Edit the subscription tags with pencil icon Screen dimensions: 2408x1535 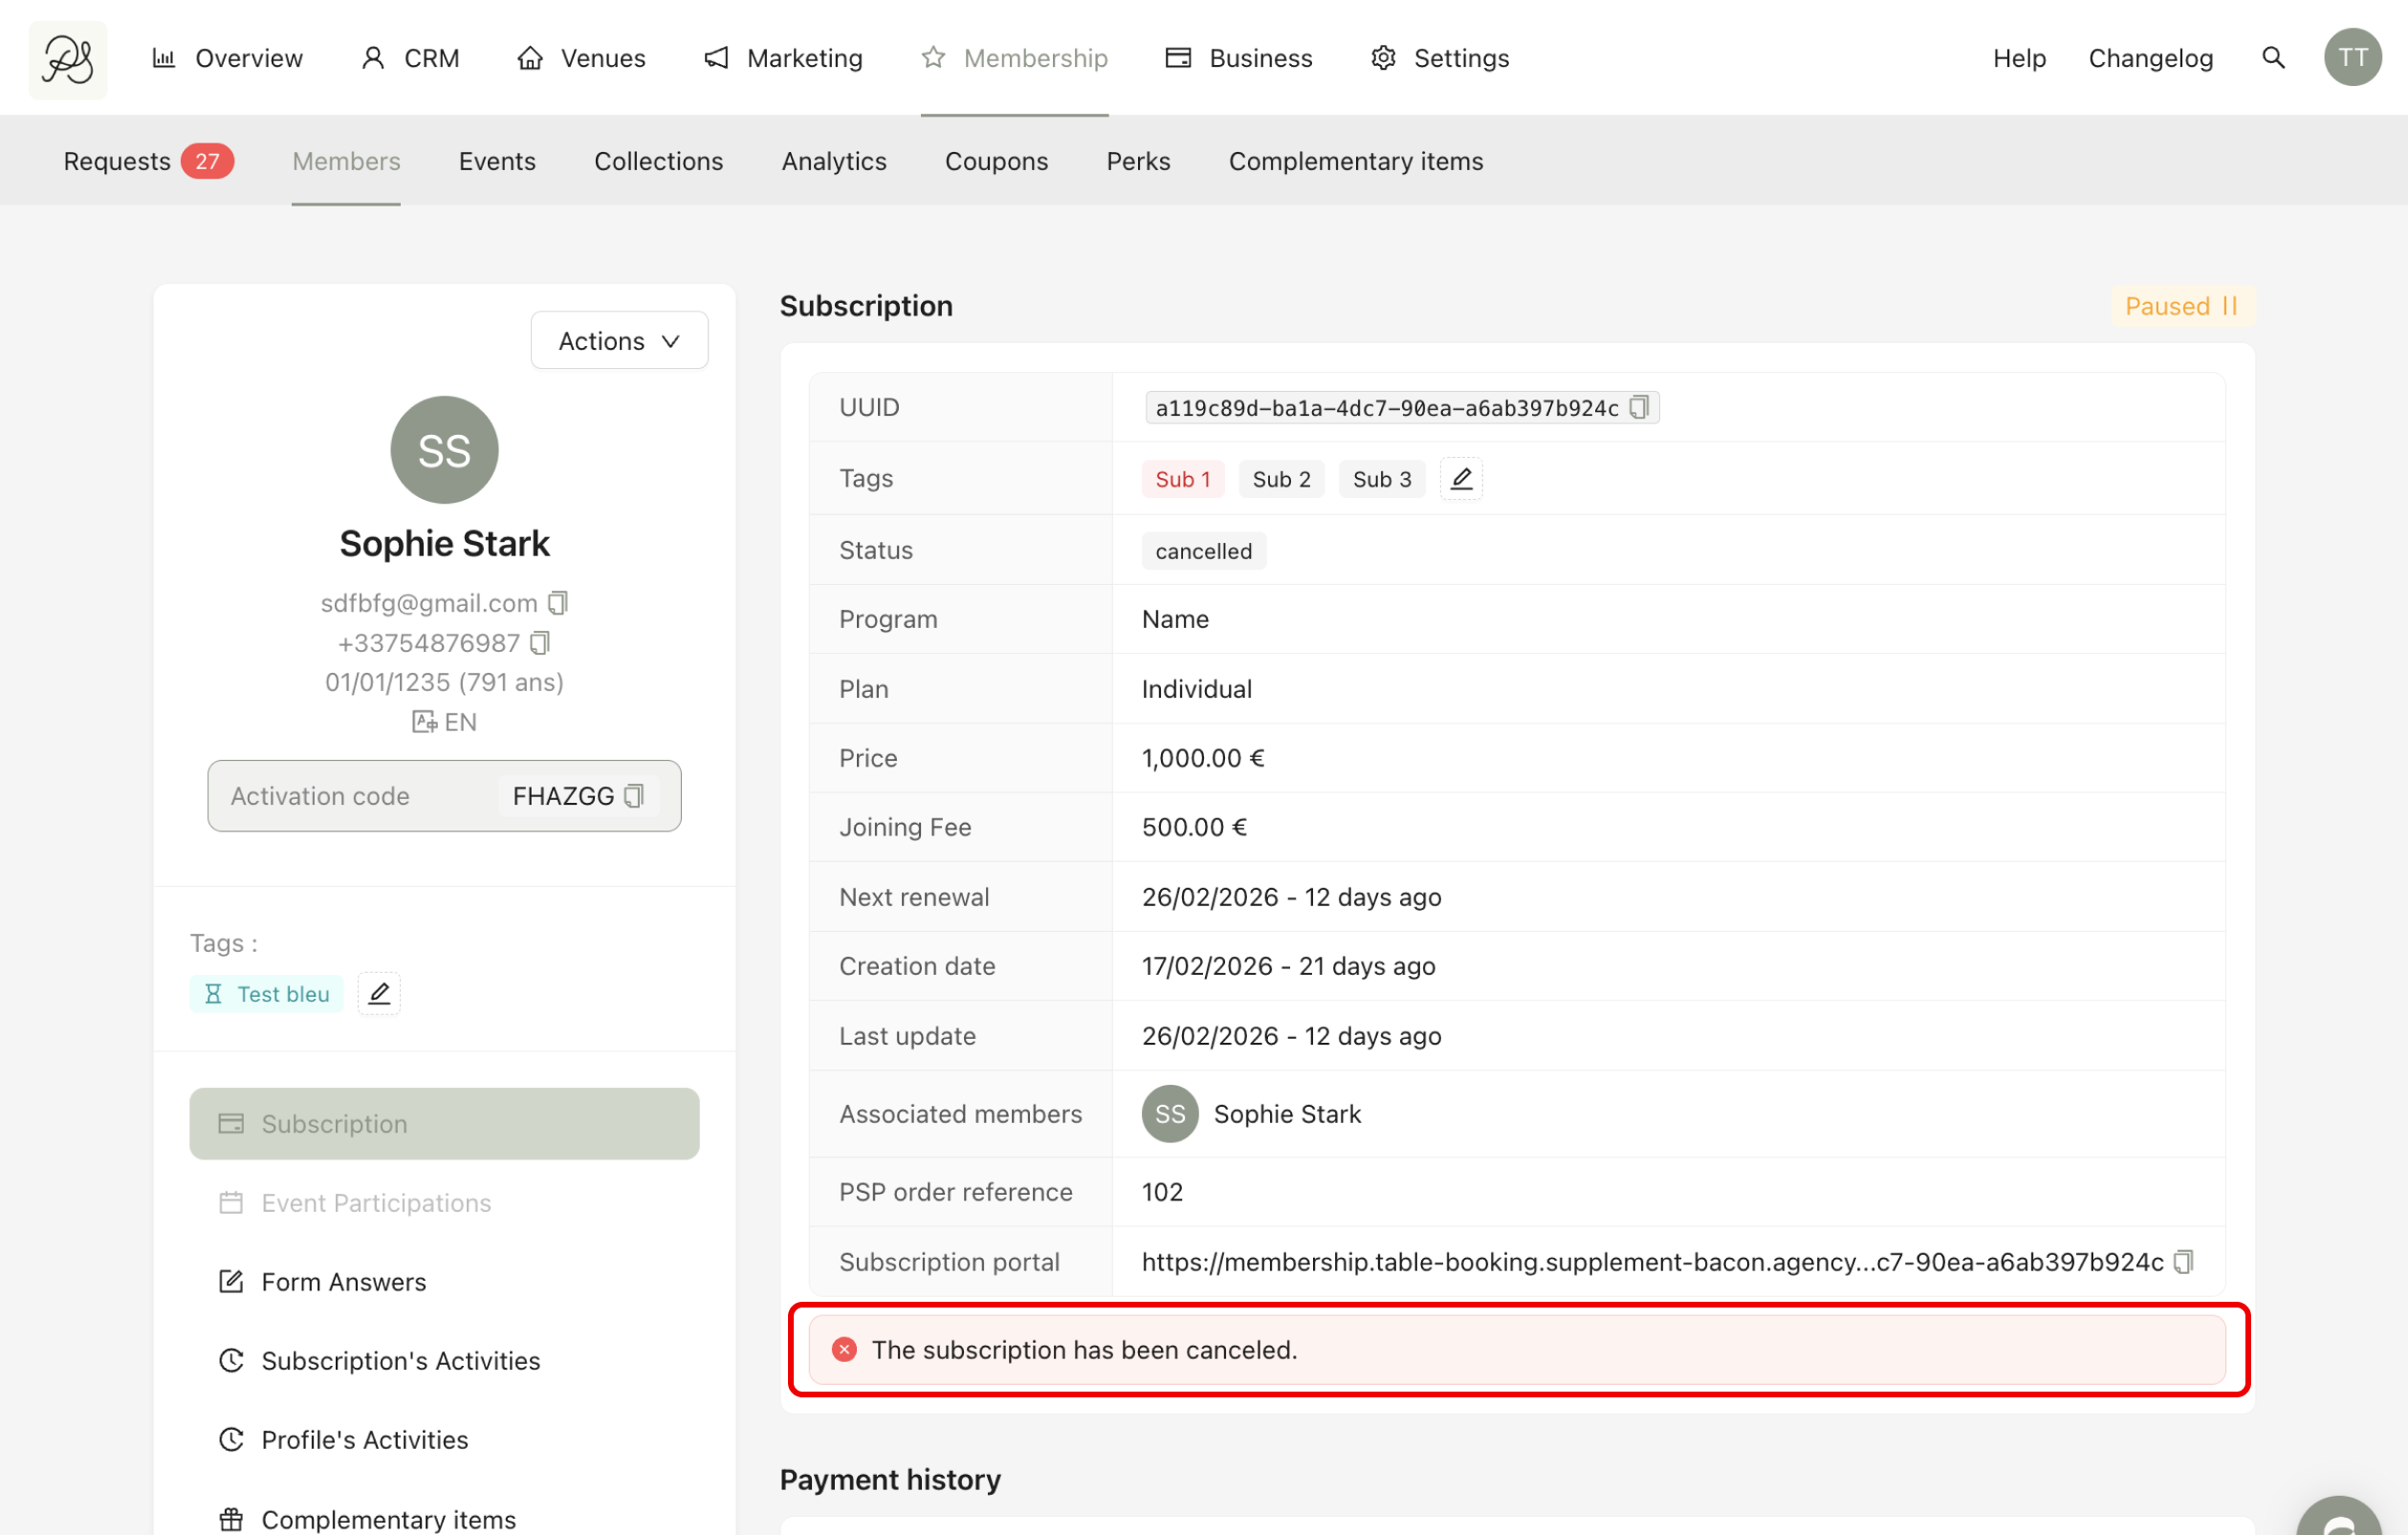[1460, 479]
